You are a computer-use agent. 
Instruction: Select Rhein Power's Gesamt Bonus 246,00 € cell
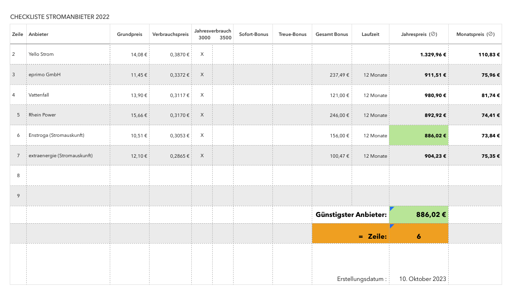332,115
